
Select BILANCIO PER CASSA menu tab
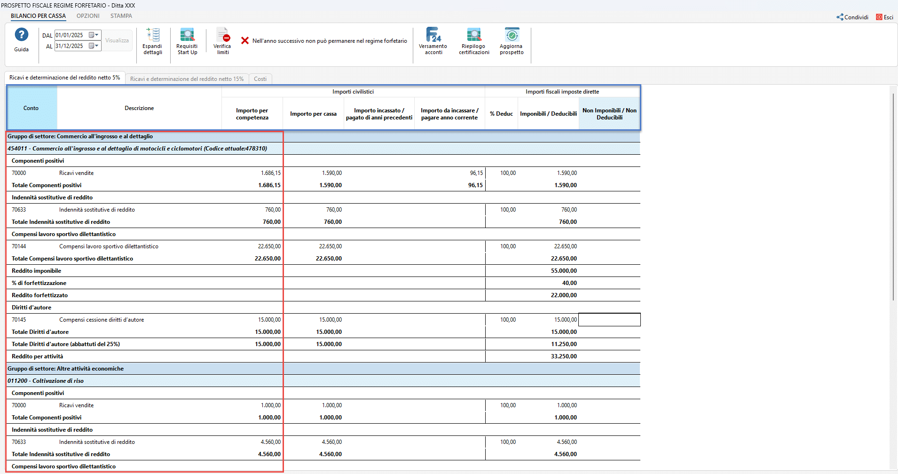(x=39, y=16)
